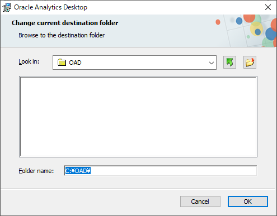Close the Oracle Analytics Desktop dialog
The height and width of the screenshot is (216, 277).
pos(268,7)
